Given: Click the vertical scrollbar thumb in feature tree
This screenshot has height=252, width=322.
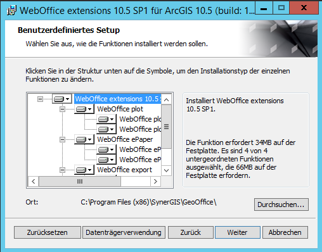Looking at the screenshot, I should tap(166, 127).
